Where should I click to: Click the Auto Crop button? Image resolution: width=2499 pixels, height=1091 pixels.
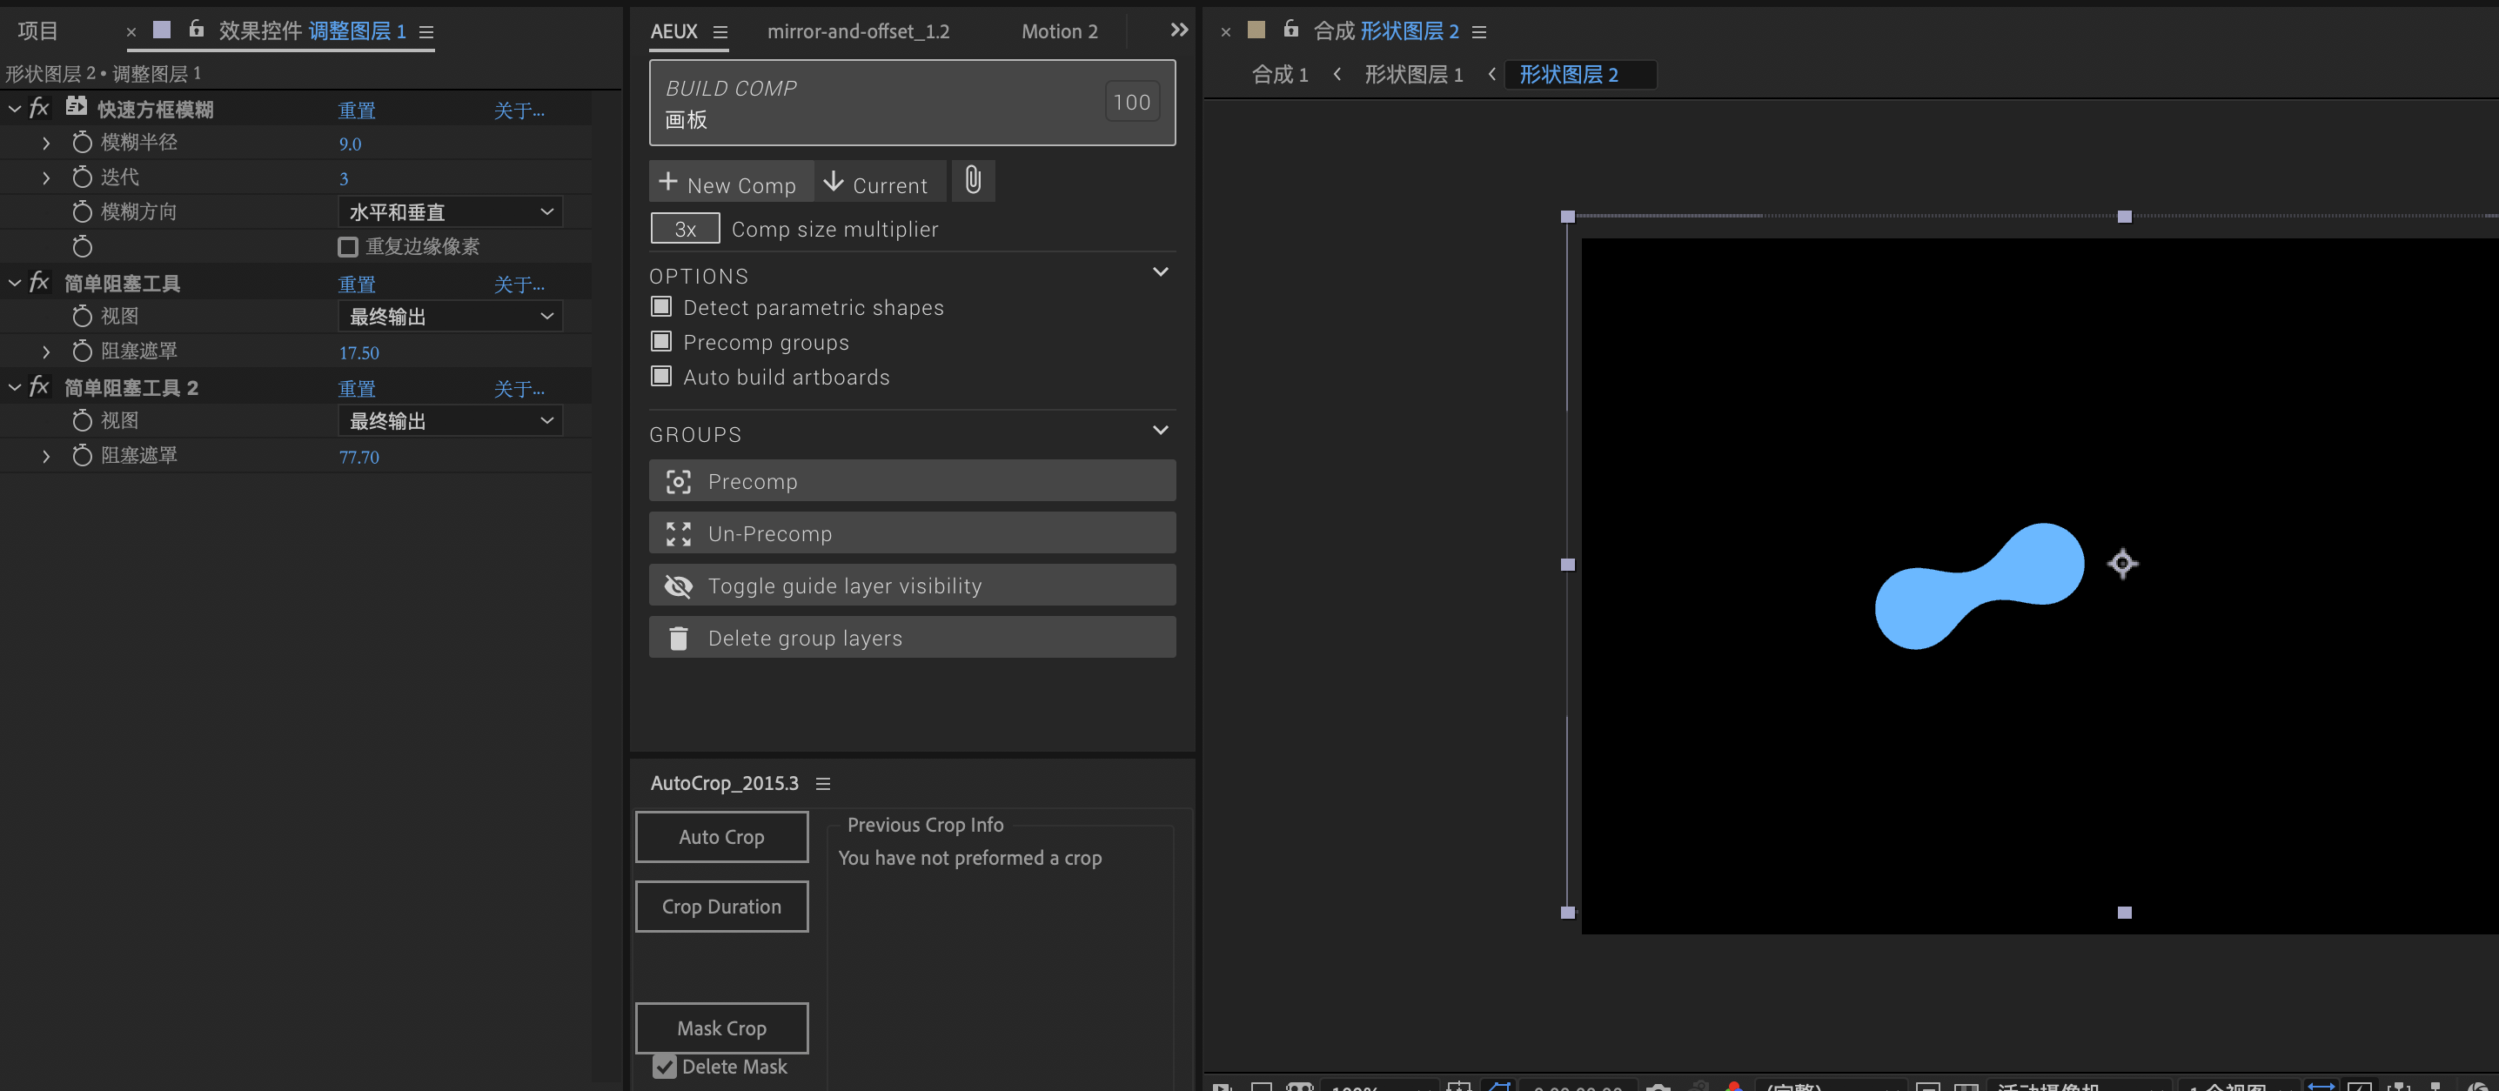tap(721, 837)
